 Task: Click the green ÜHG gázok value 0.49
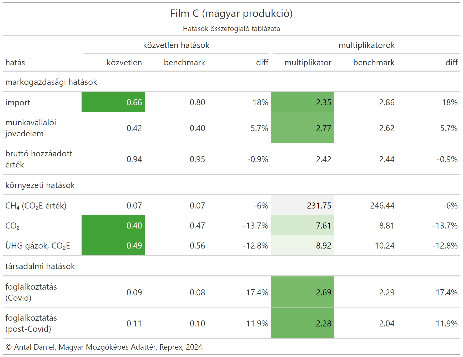pos(113,245)
